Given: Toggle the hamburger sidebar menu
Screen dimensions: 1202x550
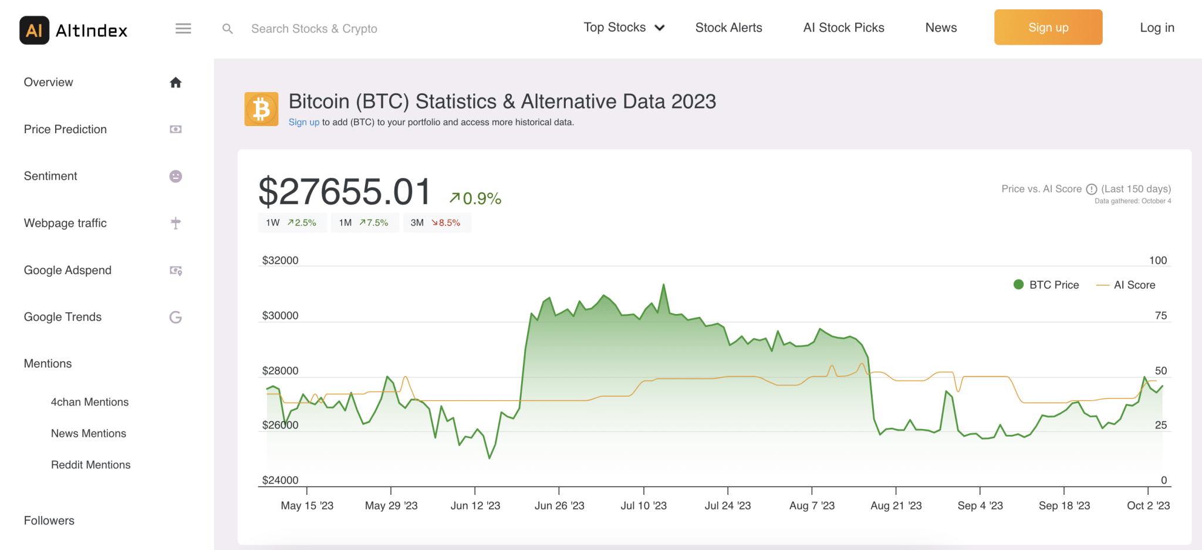Looking at the screenshot, I should coord(183,28).
